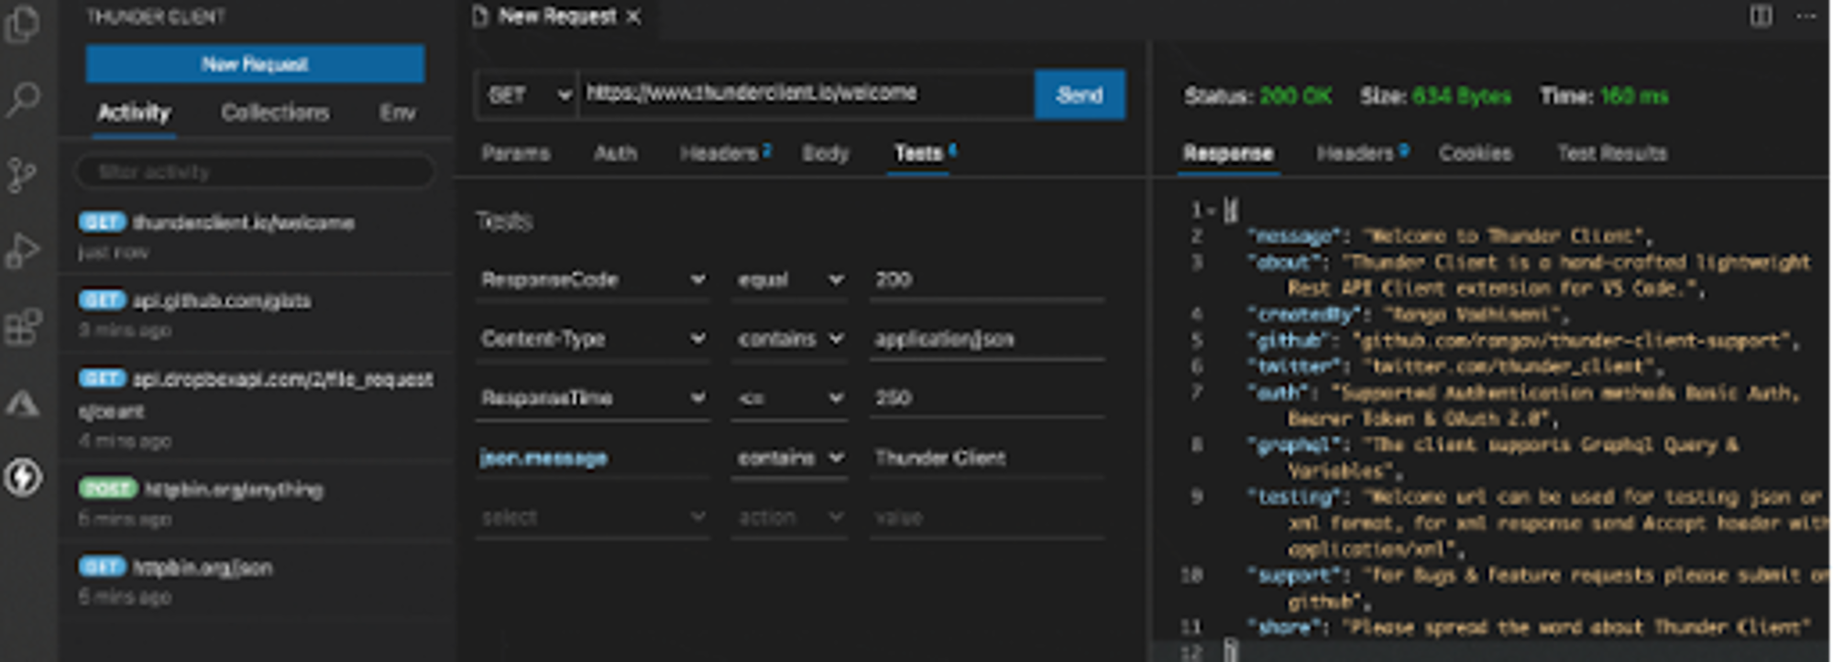Open the equal action dropdown
The image size is (1833, 662).
789,280
